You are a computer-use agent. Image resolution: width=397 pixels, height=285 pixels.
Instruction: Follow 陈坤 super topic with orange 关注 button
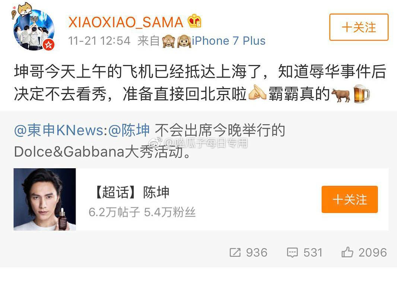click(350, 199)
